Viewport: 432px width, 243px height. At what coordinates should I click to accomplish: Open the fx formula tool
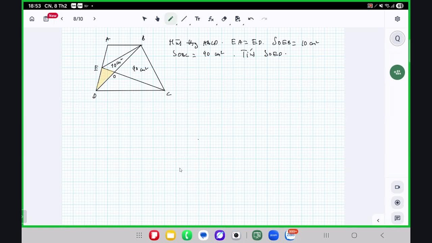click(211, 19)
